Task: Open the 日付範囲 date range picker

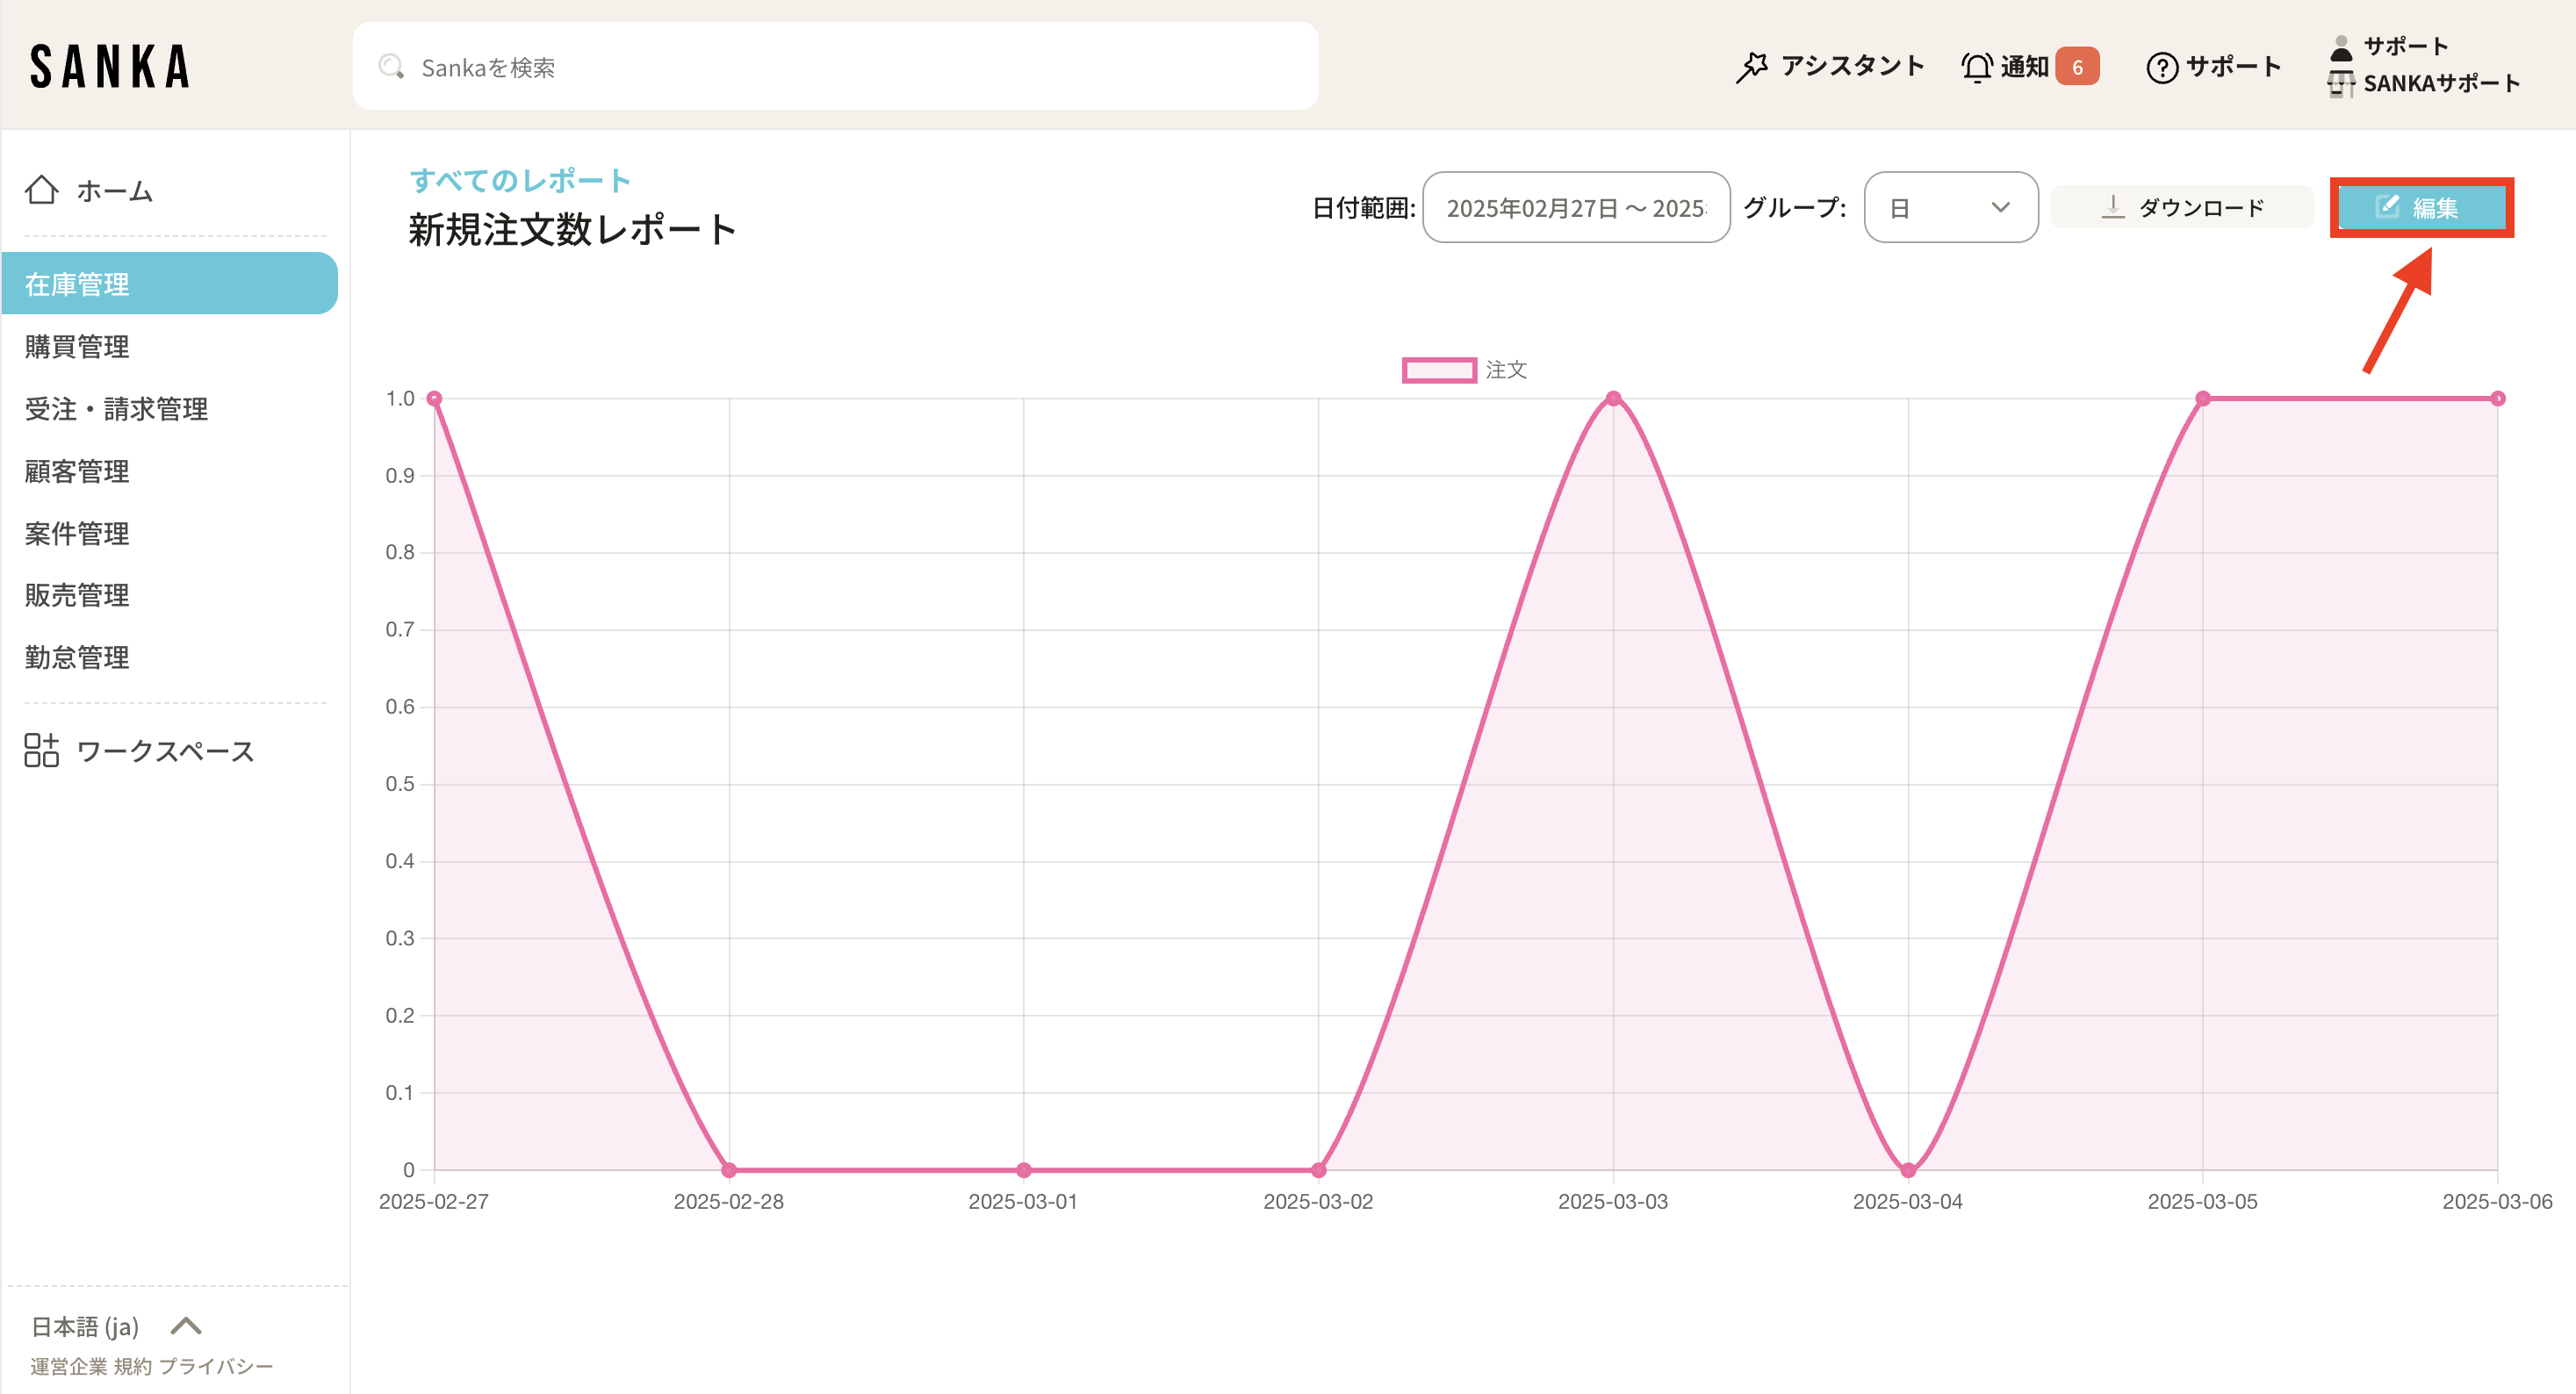Action: (x=1576, y=207)
